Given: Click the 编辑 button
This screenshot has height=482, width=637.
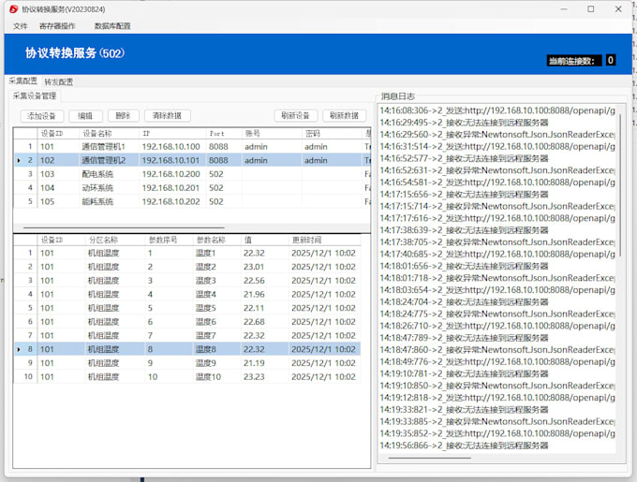Looking at the screenshot, I should point(85,116).
